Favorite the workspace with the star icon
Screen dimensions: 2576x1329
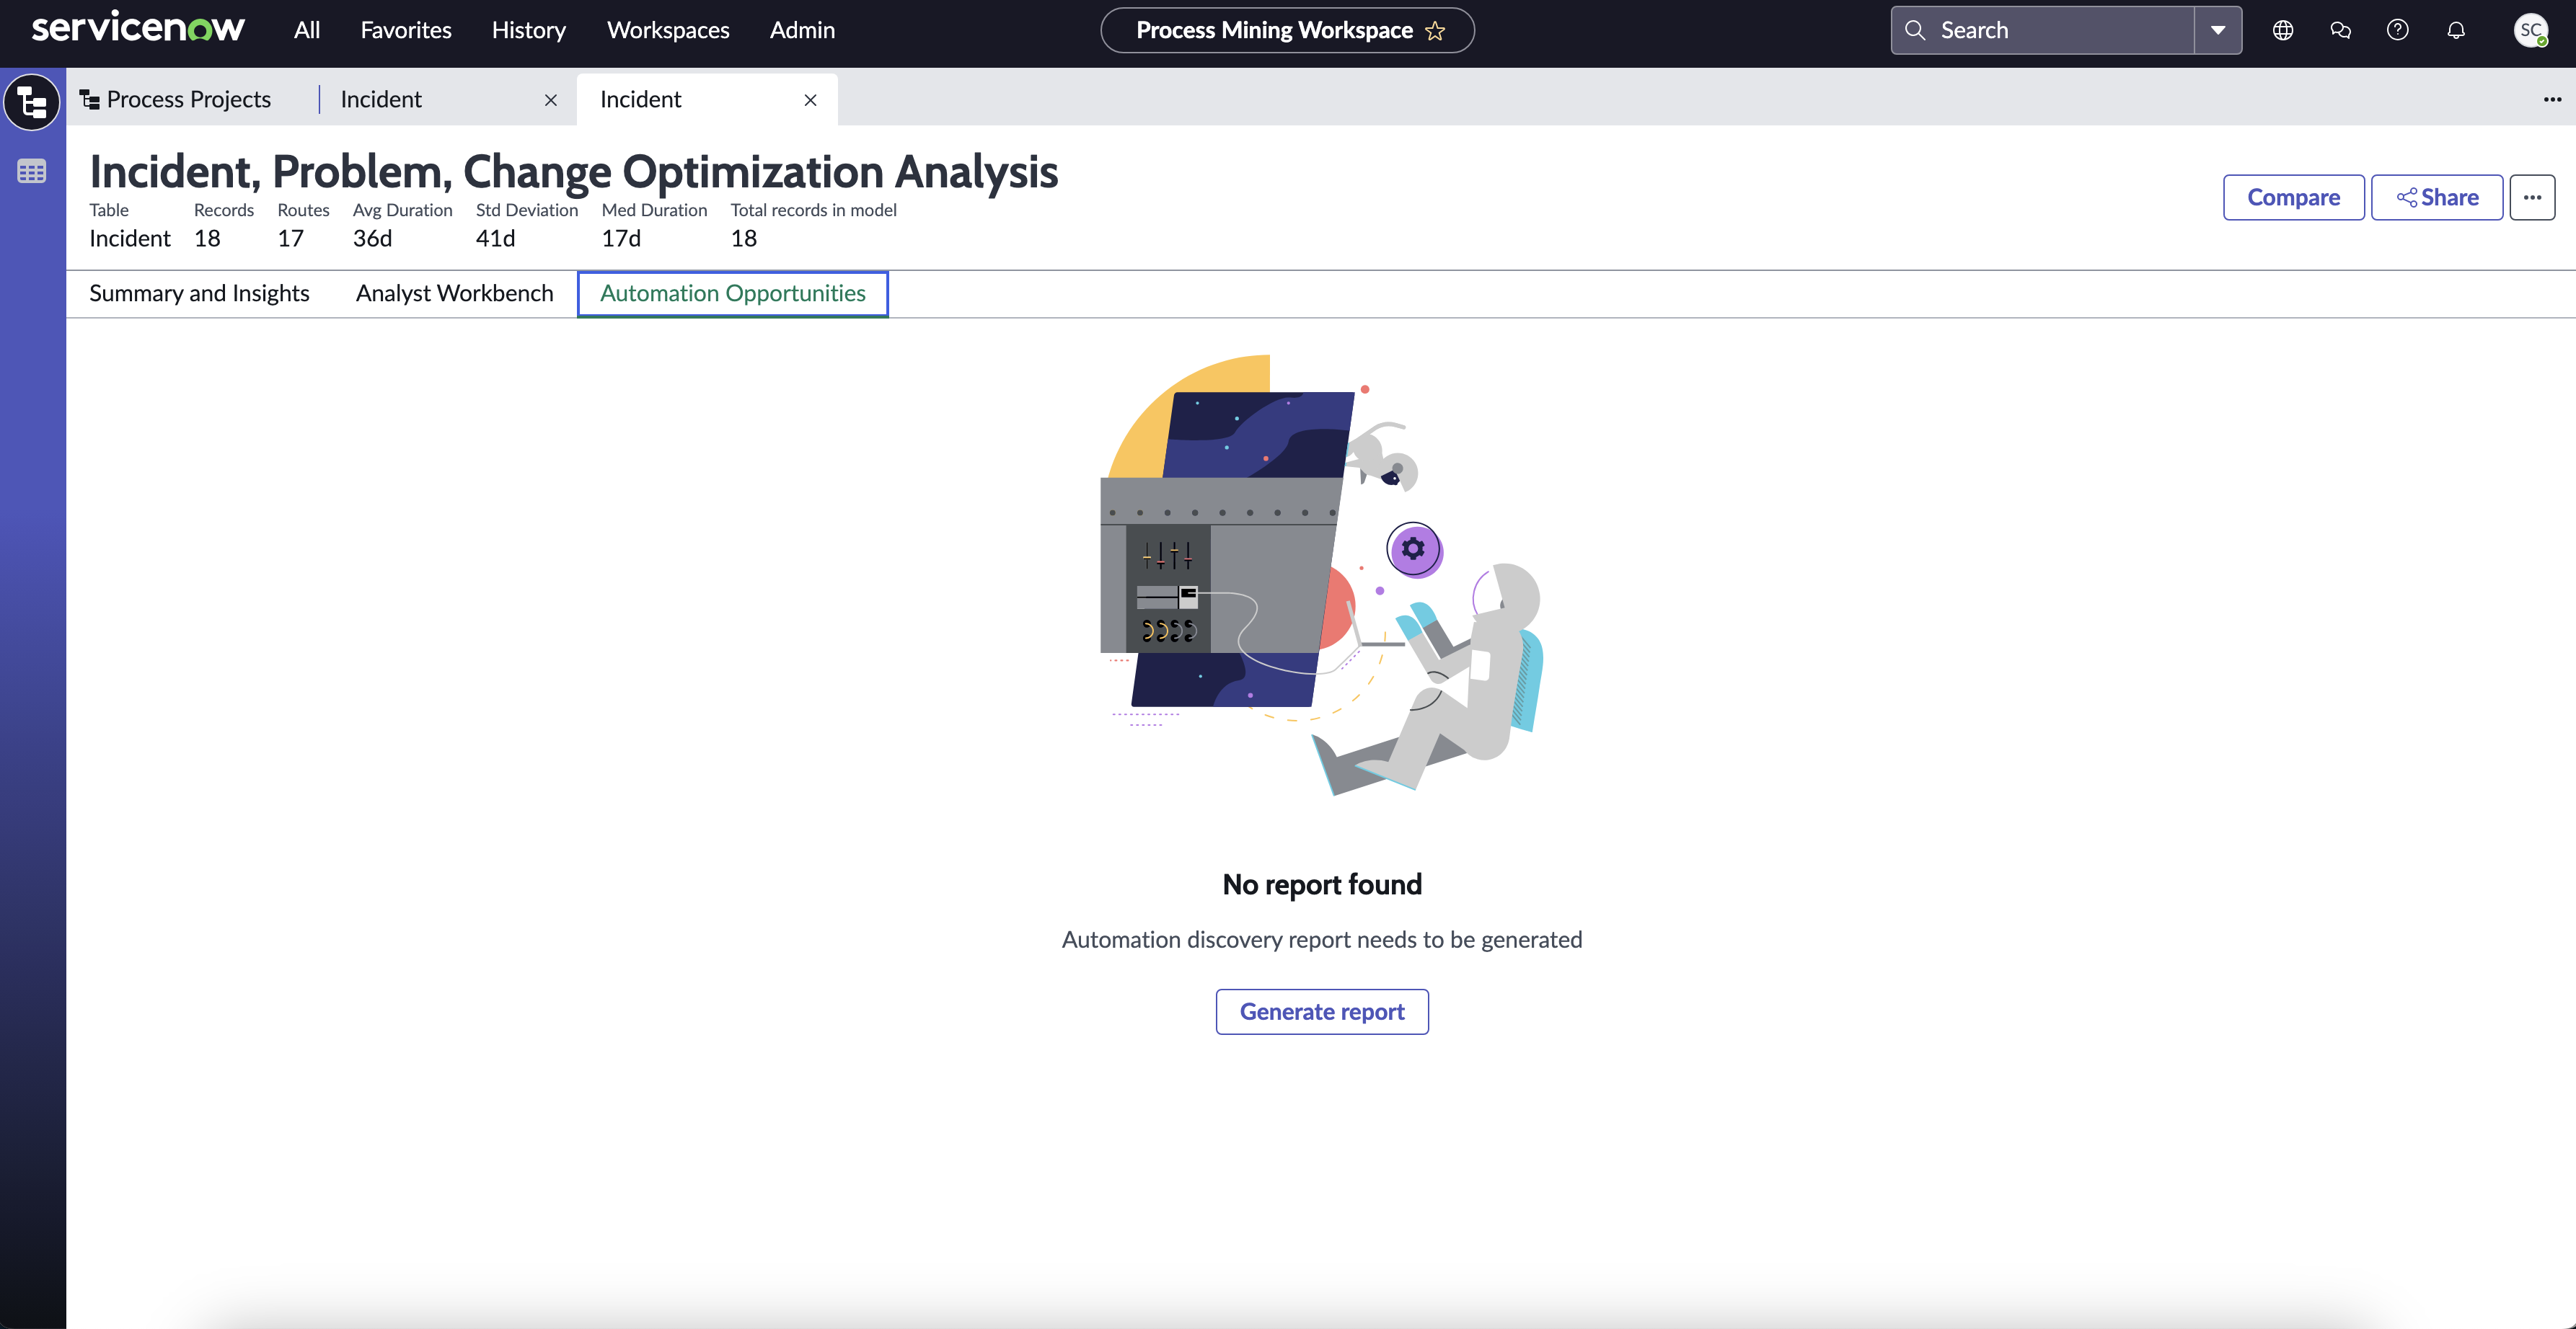(1435, 31)
